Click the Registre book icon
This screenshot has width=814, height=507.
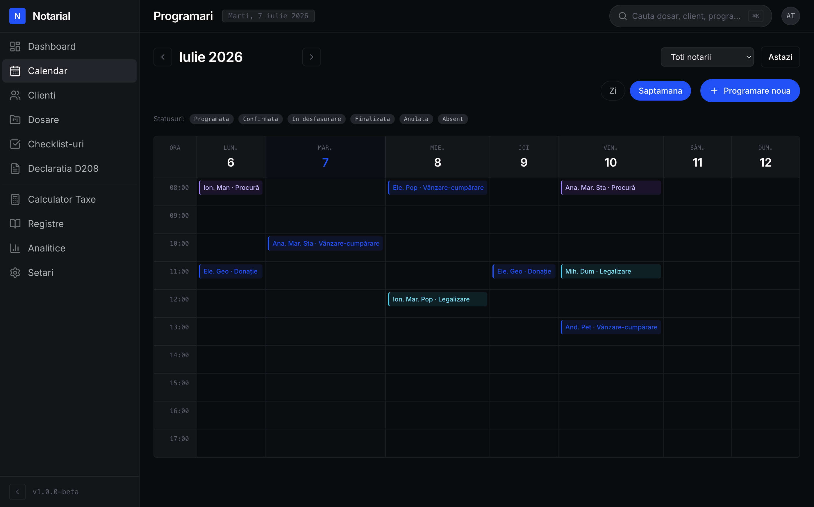15,224
